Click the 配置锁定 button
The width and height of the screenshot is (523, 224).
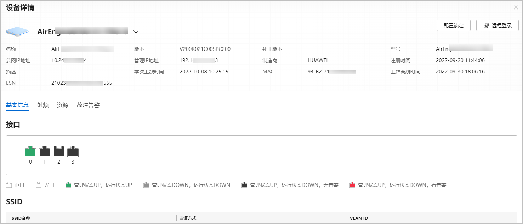click(x=454, y=25)
